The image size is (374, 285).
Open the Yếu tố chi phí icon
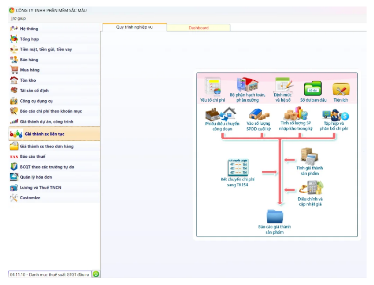pyautogui.click(x=213, y=87)
